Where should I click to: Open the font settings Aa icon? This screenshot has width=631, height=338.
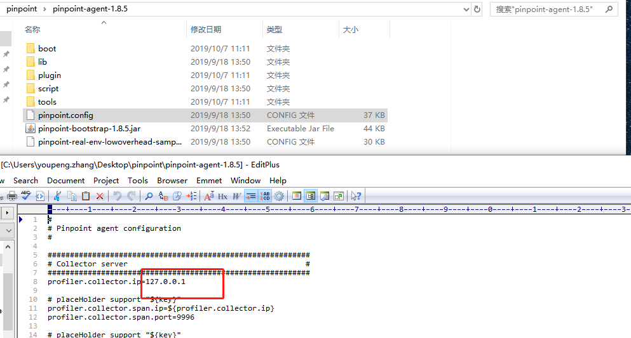tap(209, 196)
